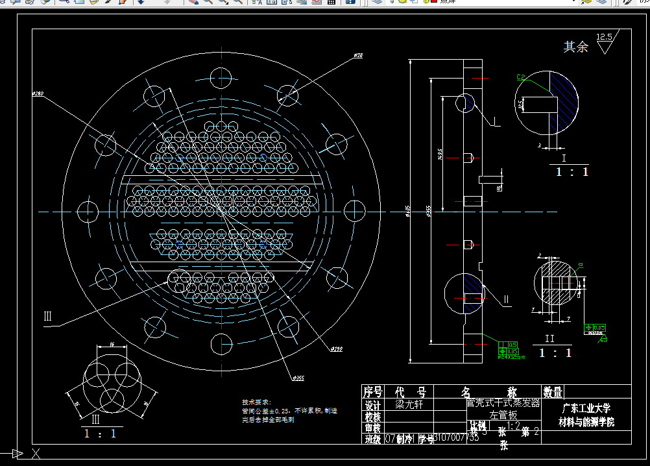Select the II callout beside section view
The image size is (650, 466).
(506, 299)
